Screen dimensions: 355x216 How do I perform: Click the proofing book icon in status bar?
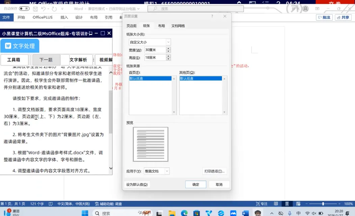pyautogui.click(x=51, y=204)
